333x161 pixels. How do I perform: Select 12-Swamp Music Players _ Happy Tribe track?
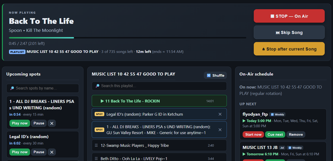point(159,145)
